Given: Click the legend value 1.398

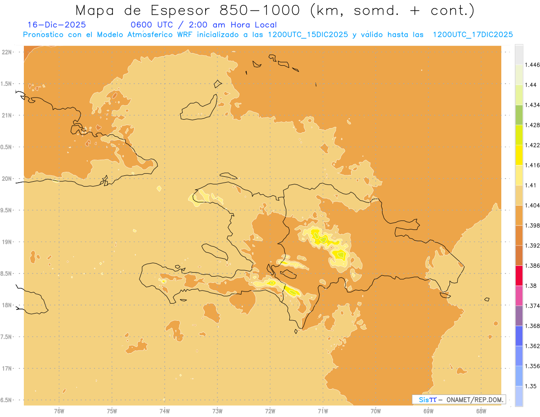Looking at the screenshot, I should point(532,225).
